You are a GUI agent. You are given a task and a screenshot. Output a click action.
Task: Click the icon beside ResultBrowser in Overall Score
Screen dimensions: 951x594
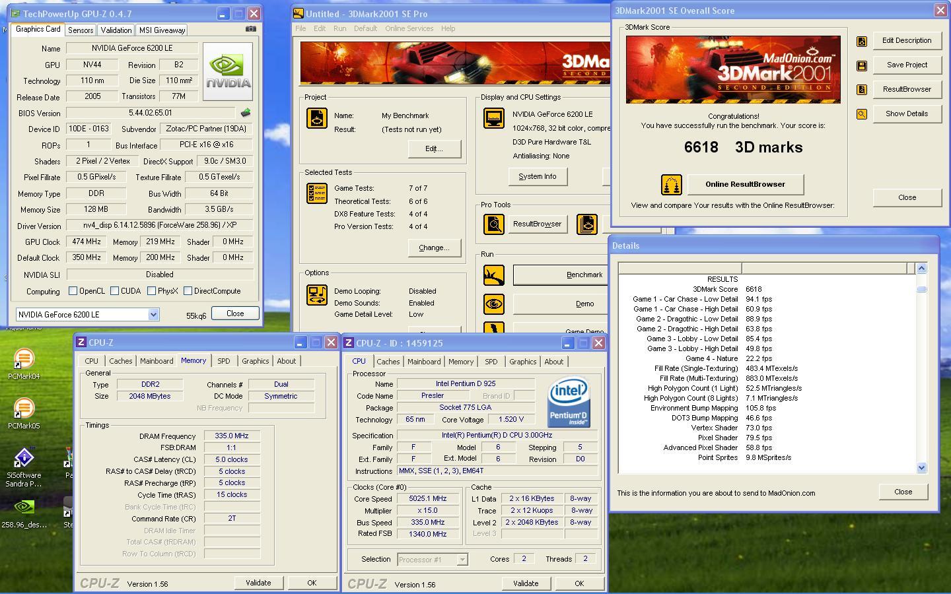coord(862,90)
